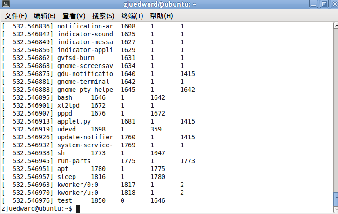The height and width of the screenshot is (214, 338).
Task: Click the sh process name
Action: 61,153
